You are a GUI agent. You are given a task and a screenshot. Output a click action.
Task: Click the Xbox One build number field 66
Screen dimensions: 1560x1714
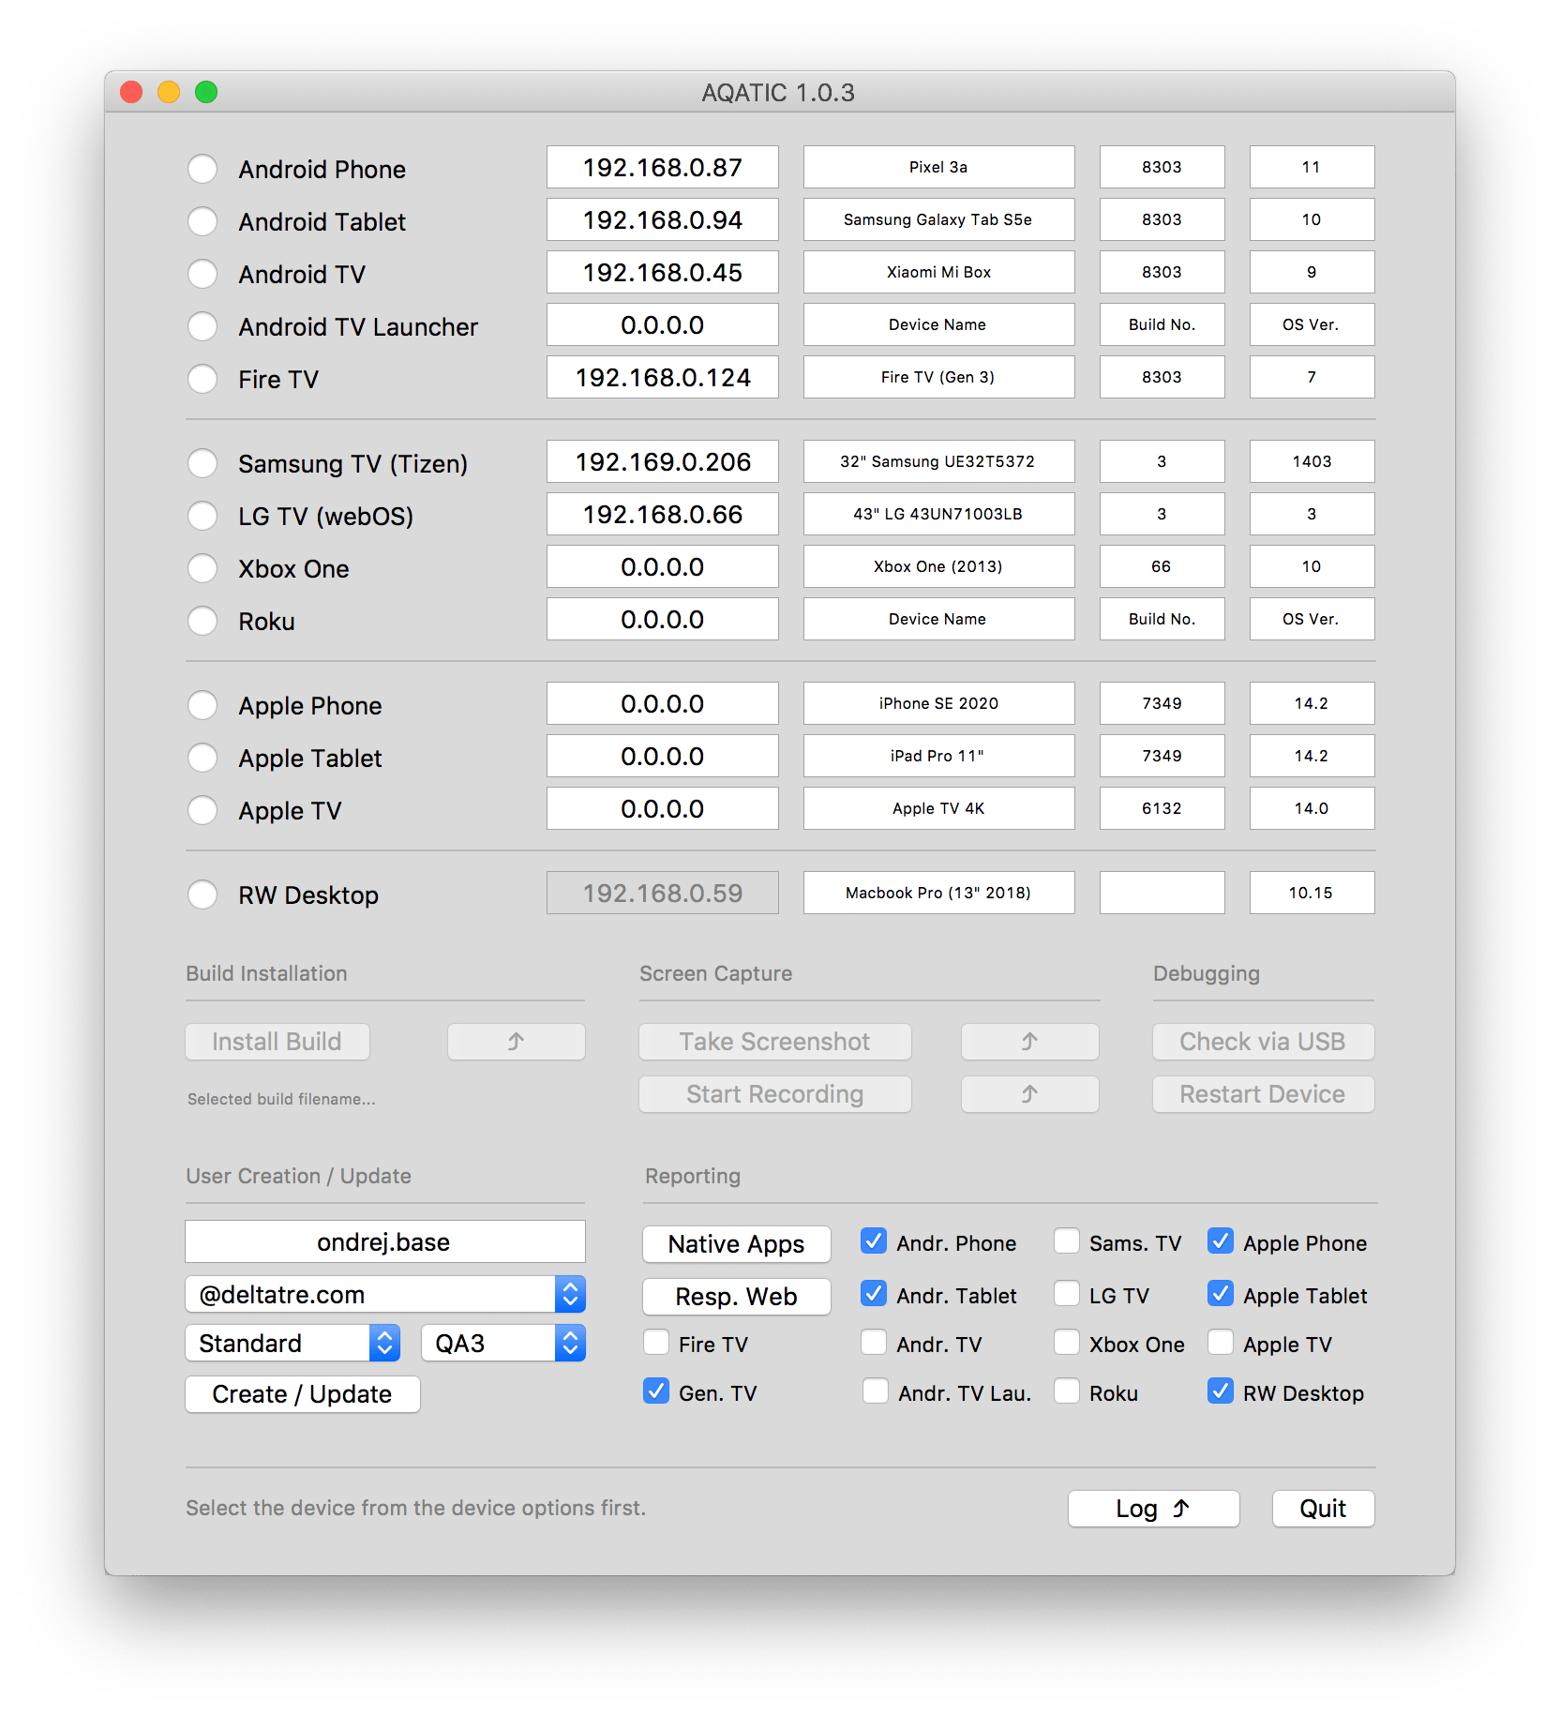pyautogui.click(x=1162, y=566)
